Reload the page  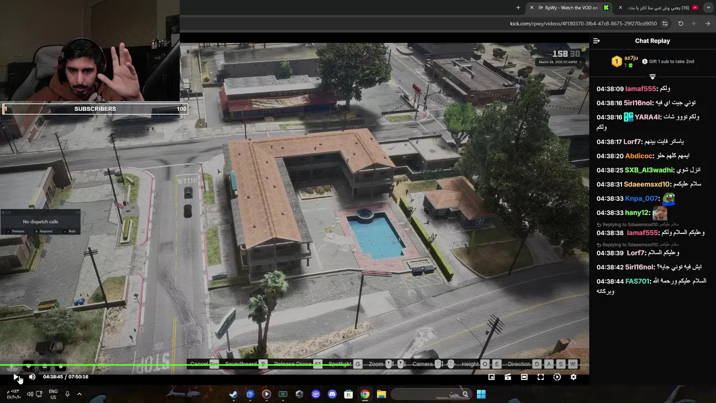pyautogui.click(x=681, y=24)
